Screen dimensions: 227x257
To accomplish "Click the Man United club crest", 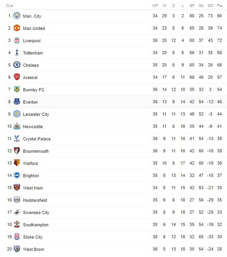I will click(x=17, y=28).
